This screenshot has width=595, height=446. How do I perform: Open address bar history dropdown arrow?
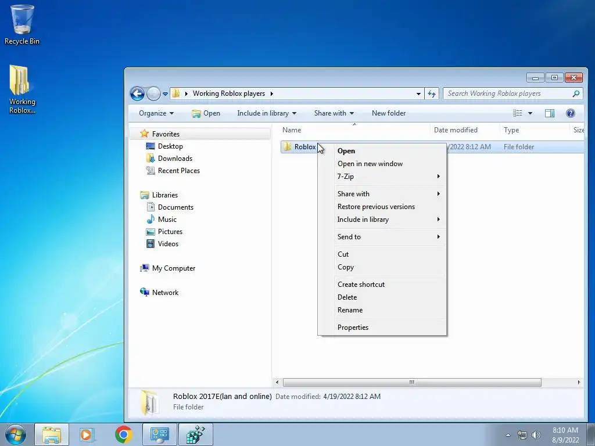pos(418,93)
